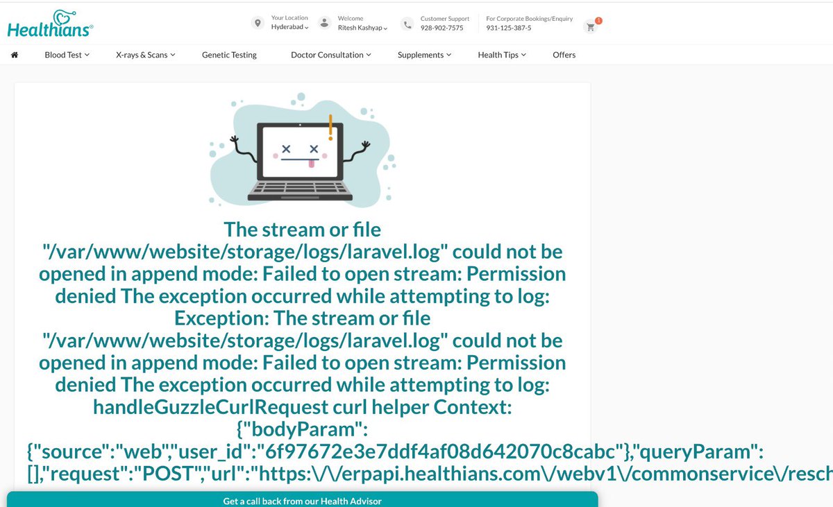Open the Ritesh Kashyap account dropdown
The width and height of the screenshot is (833, 507).
click(362, 27)
